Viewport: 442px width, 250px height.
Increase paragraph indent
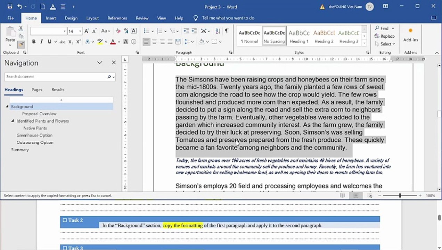[194, 31]
